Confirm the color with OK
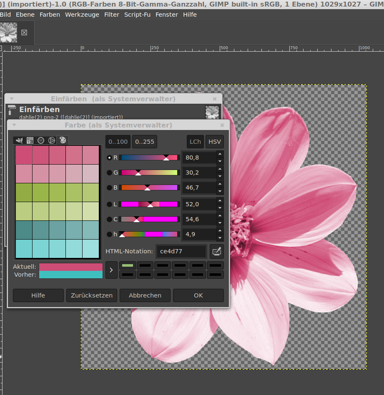The width and height of the screenshot is (384, 395). (198, 295)
